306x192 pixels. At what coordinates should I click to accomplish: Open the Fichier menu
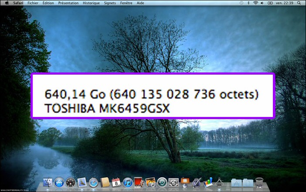[33, 3]
